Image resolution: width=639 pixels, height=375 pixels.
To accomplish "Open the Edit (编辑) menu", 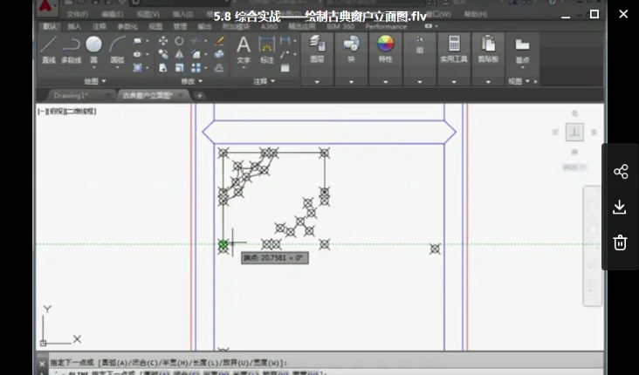I will [x=112, y=14].
